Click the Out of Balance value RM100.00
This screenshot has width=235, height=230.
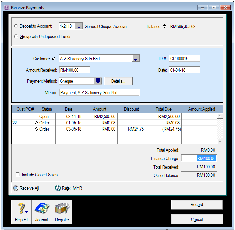coord(199,175)
